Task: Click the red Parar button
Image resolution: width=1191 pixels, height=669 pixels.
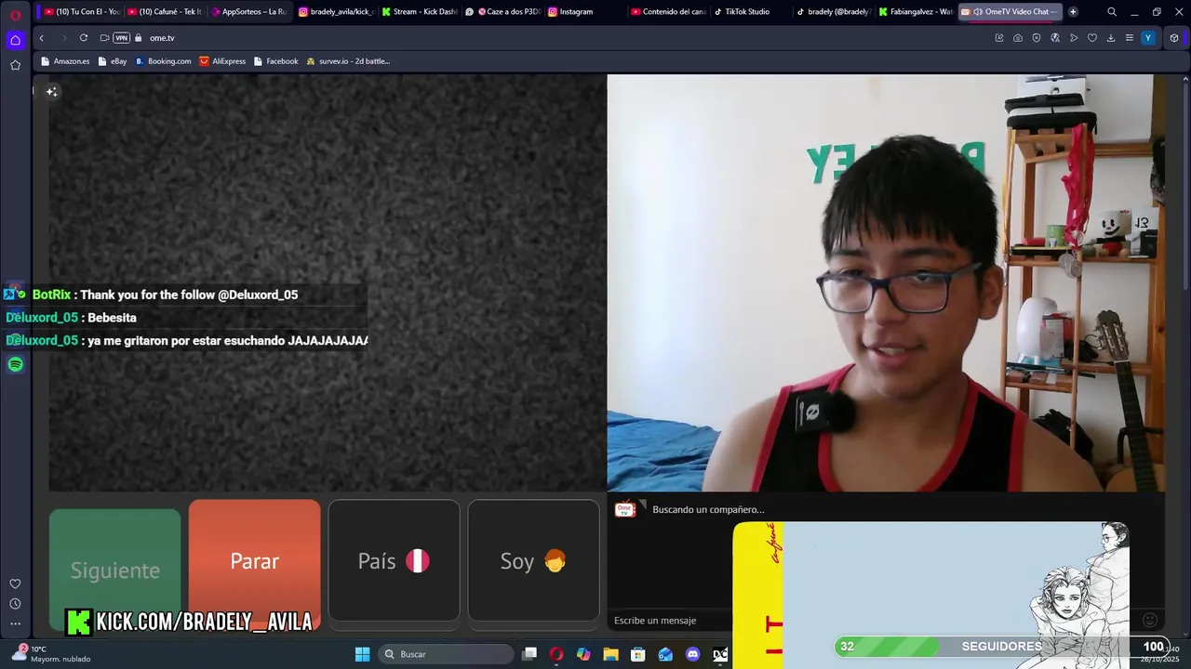Action: pyautogui.click(x=254, y=560)
